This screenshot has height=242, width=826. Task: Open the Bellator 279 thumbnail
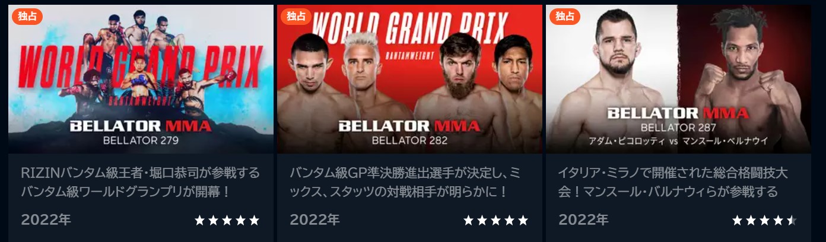[141, 79]
